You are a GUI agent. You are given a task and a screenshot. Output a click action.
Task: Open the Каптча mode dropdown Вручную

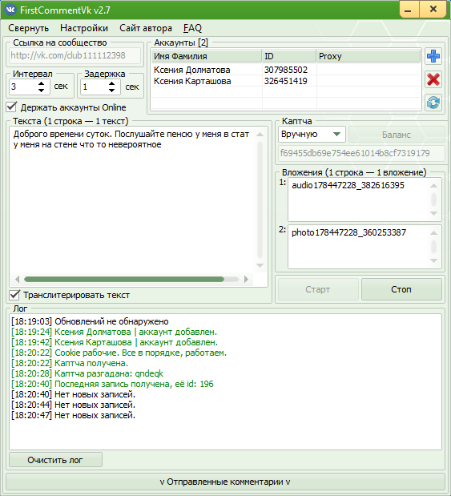coord(312,134)
